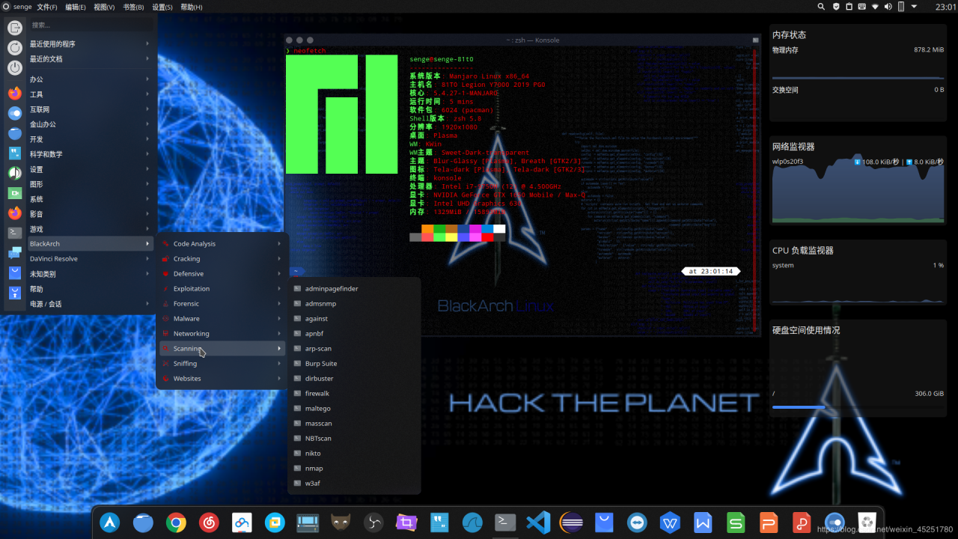958x539 pixels.
Task: Click the disk usage bar for root
Action: [x=858, y=407]
